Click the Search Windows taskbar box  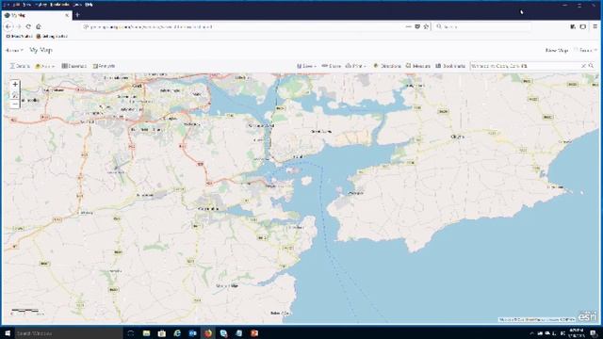[69, 333]
